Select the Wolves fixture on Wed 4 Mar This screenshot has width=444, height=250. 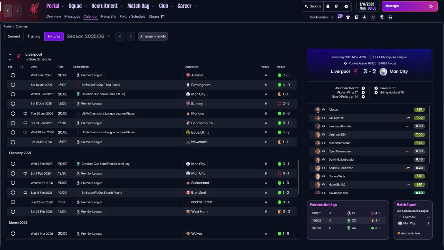click(13, 234)
